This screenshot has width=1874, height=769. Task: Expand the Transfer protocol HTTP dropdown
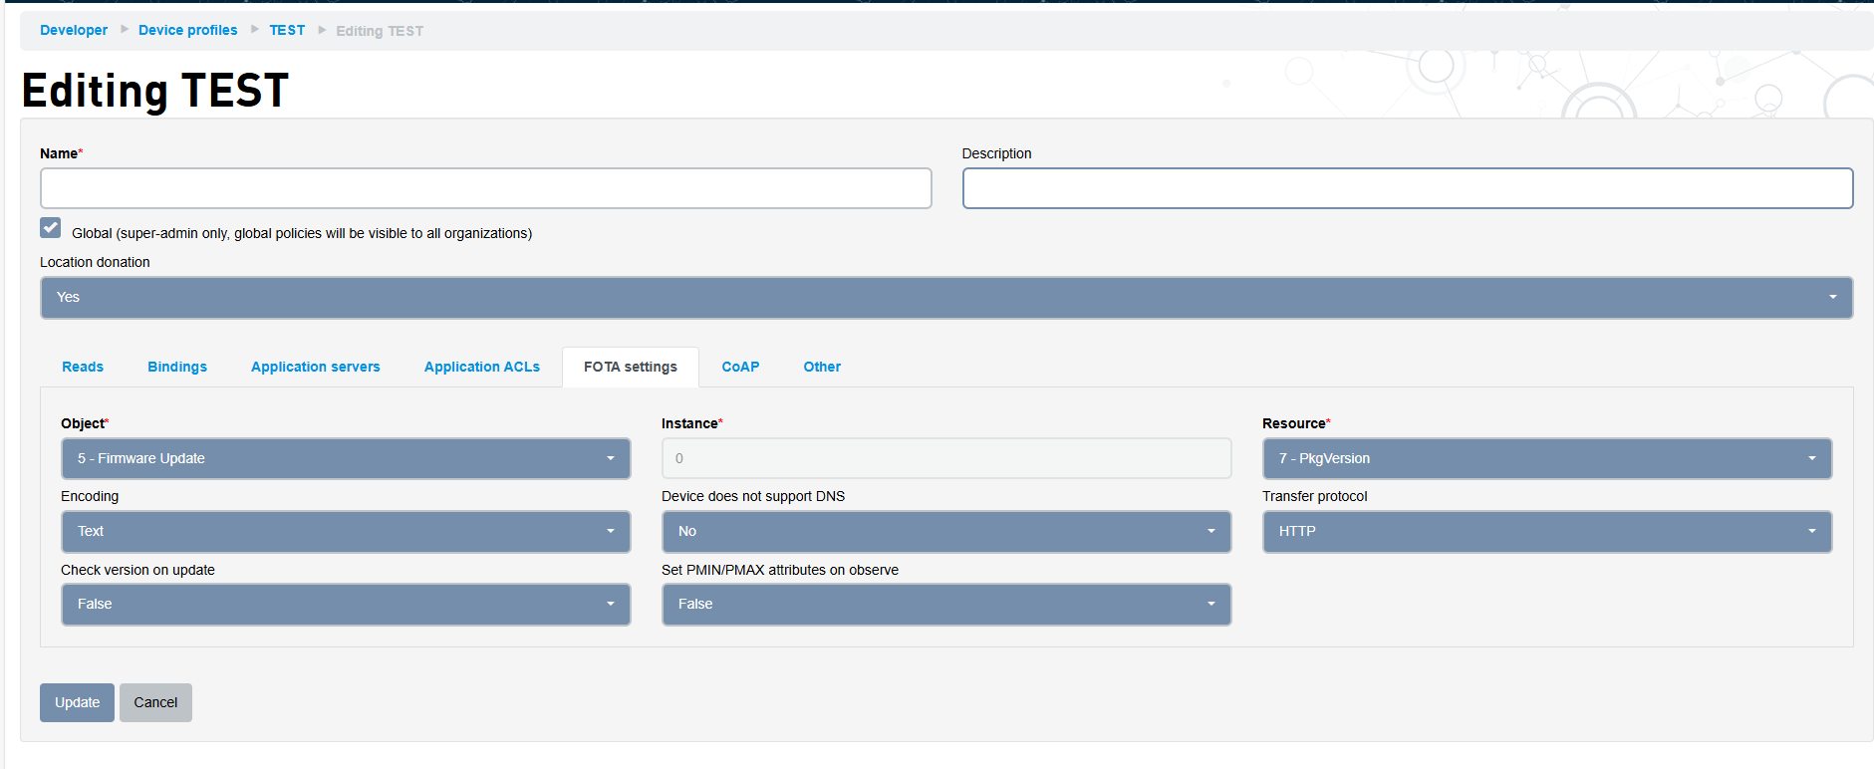pos(1546,532)
